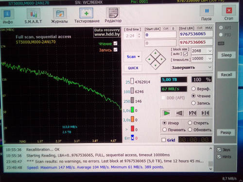The height and width of the screenshot is (182, 243).
Task: Click the Пауза pause scan icon
Action: point(207,11)
